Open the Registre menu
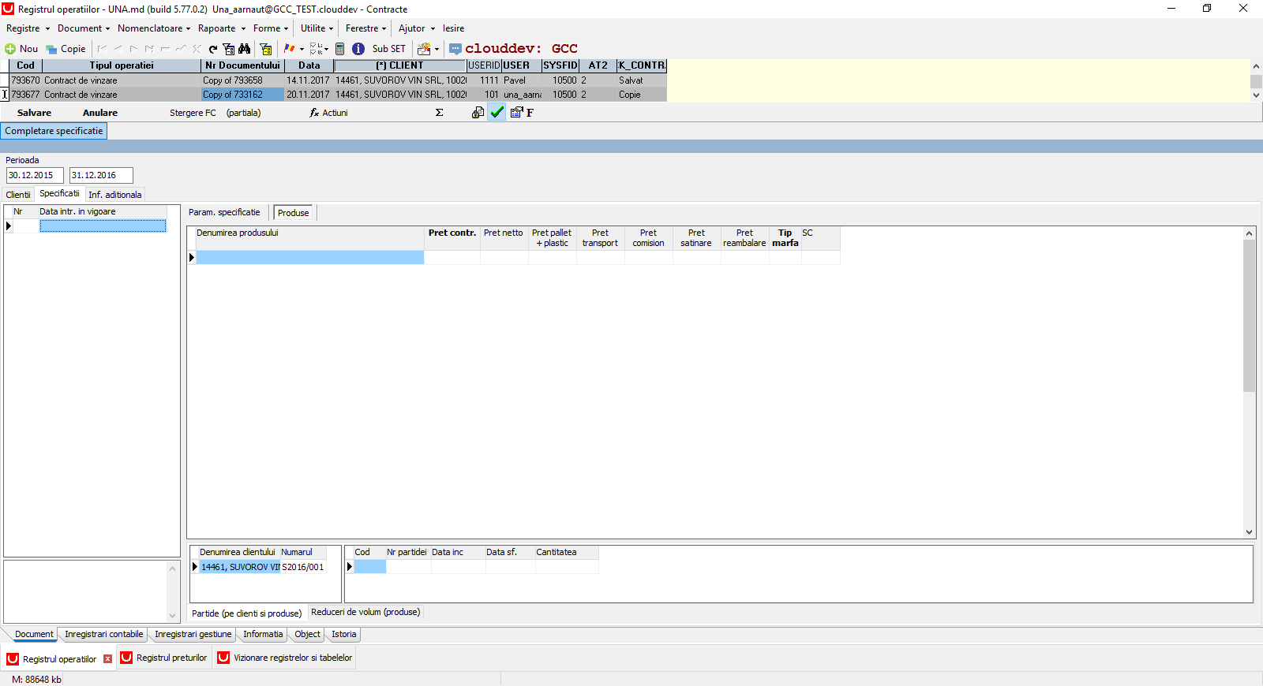The height and width of the screenshot is (686, 1263). click(x=28, y=28)
